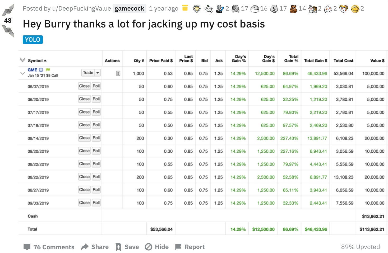This screenshot has height=253, width=388.
Task: Open the GME symbol link
Action: (33, 70)
